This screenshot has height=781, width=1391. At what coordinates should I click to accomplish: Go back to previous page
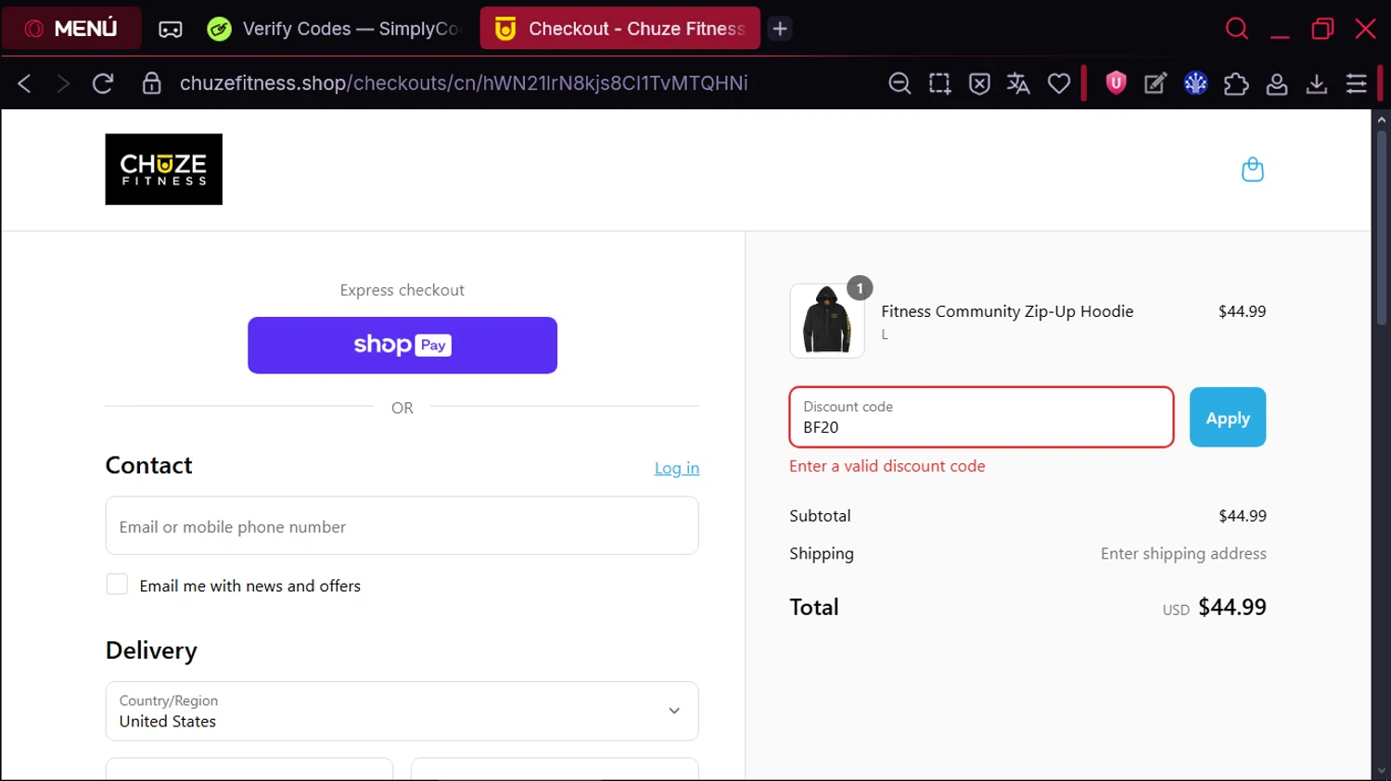pyautogui.click(x=25, y=83)
